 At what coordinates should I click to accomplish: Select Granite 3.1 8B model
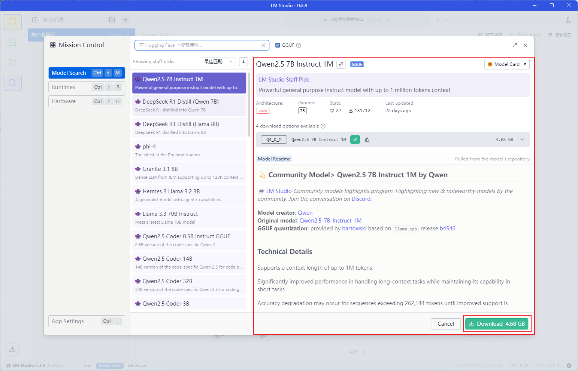189,173
